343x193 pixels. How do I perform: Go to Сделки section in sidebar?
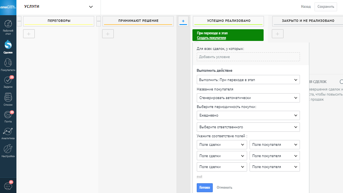pyautogui.click(x=8, y=47)
